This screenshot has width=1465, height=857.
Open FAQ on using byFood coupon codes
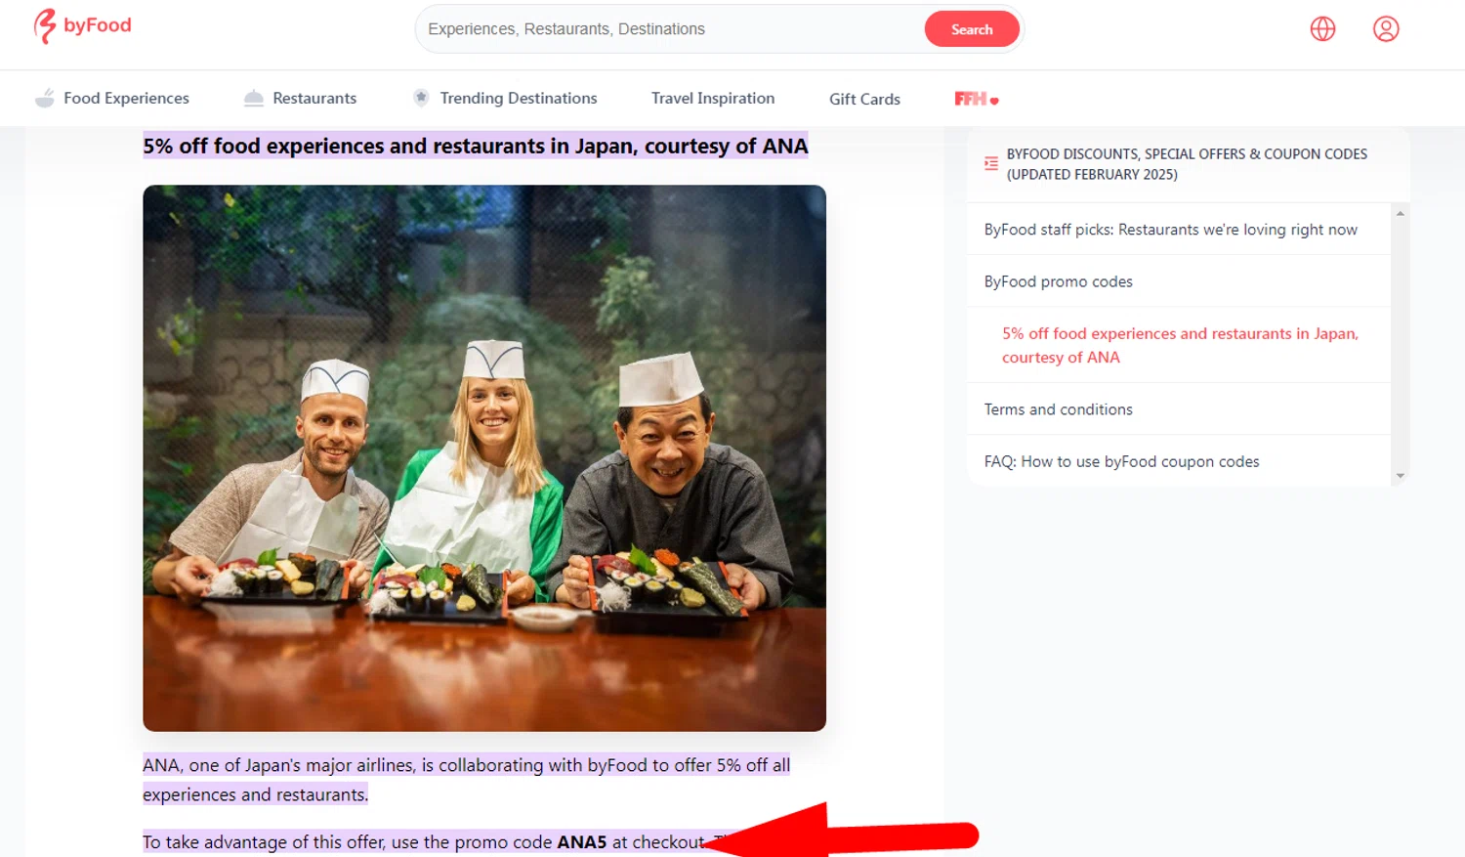pos(1121,461)
